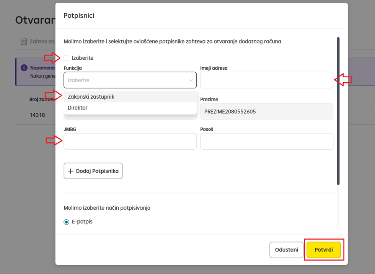Click the Prezime field
The image size is (375, 274).
click(267, 111)
